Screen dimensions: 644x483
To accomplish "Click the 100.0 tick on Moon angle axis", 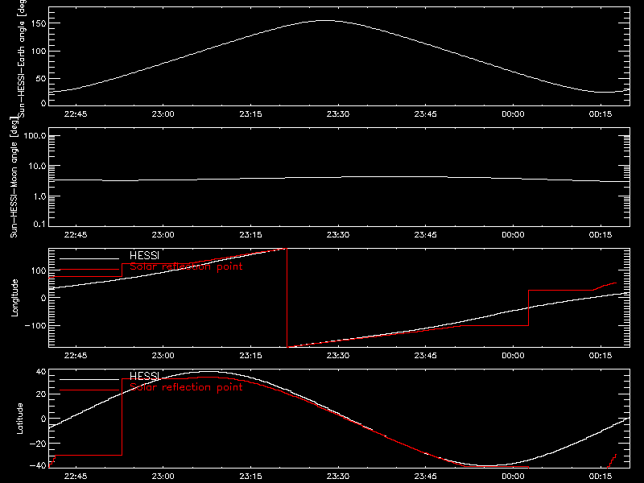I will (35, 135).
